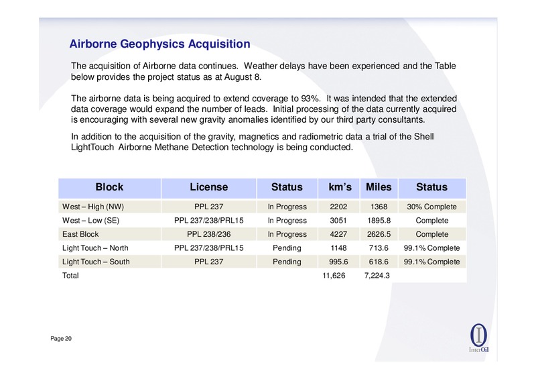This screenshot has height=379, width=536.
Task: Click the 'Airborne Geophysics Acquisition' title
Action: click(159, 44)
